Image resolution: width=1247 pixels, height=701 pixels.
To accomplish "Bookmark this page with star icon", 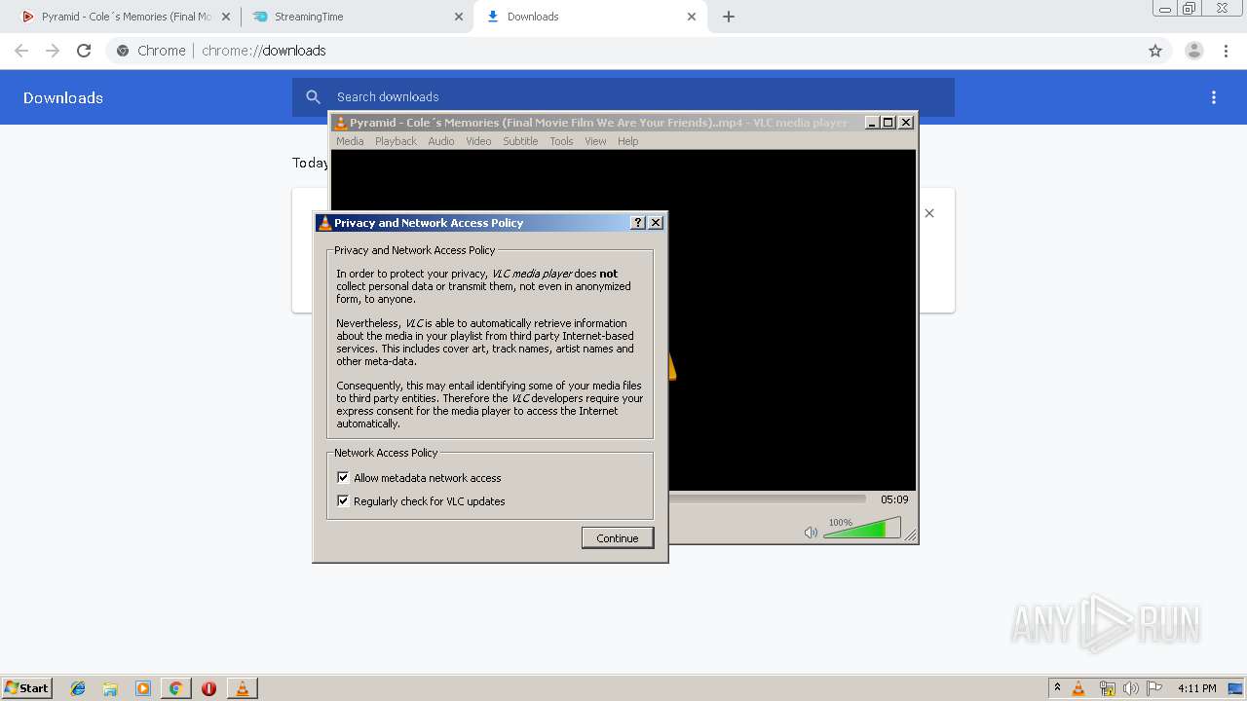I will [1155, 51].
